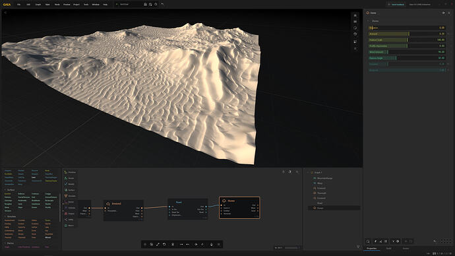Click the reset arrow in properties bottom toolbar
455x256 pixels.
[435, 241]
